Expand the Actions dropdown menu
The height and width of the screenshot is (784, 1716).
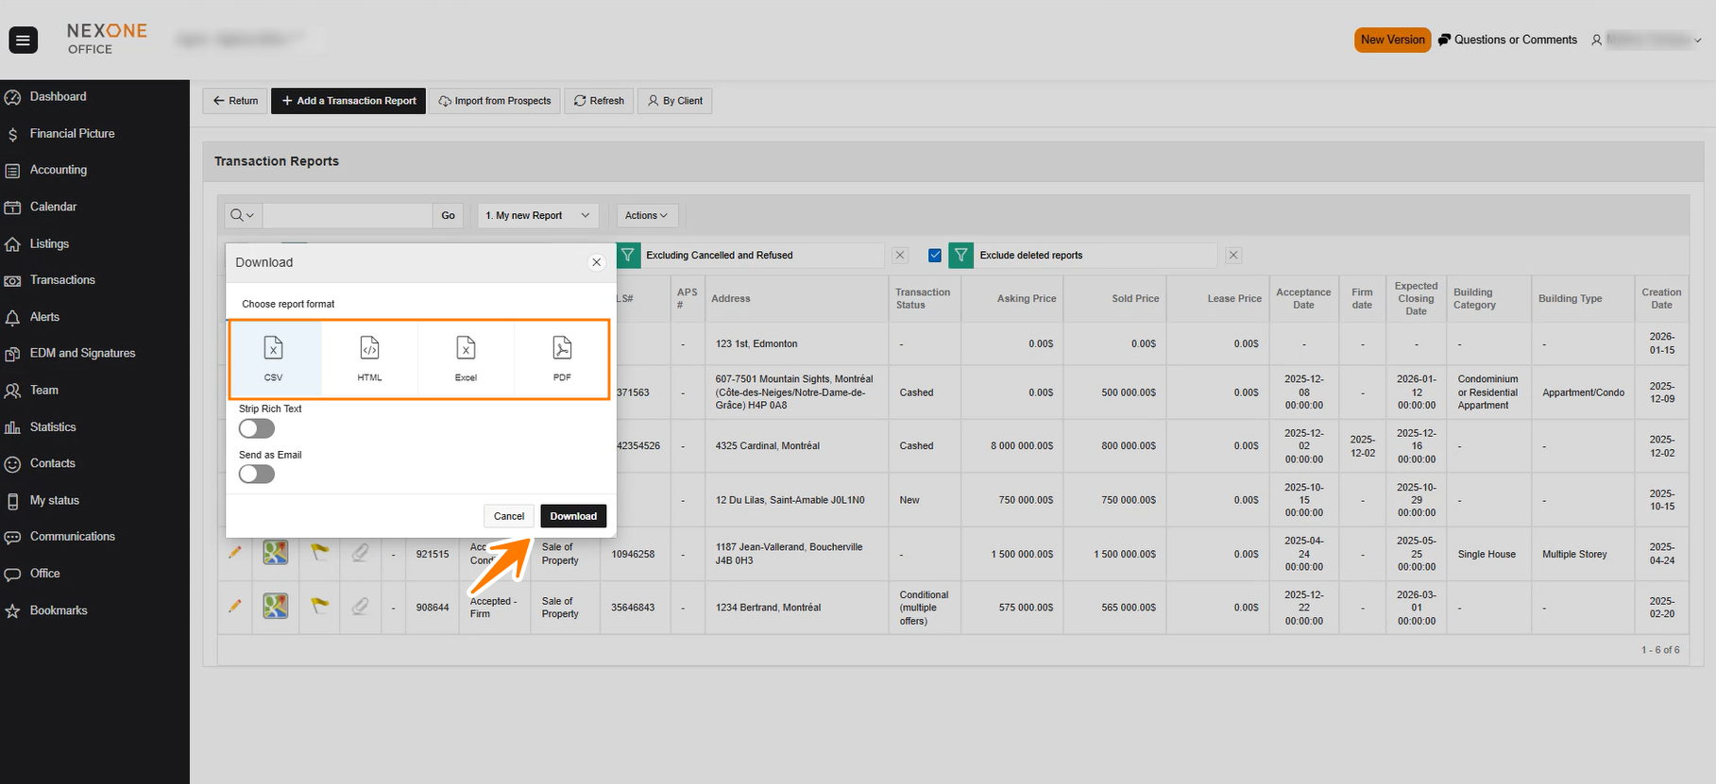646,216
